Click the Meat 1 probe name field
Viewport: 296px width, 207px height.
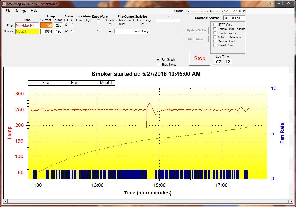(27, 31)
